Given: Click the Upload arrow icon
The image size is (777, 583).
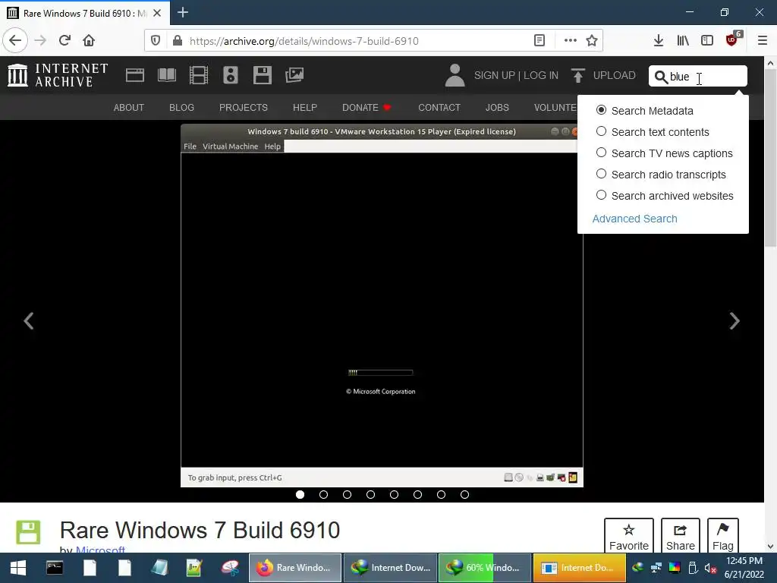Looking at the screenshot, I should 577,75.
